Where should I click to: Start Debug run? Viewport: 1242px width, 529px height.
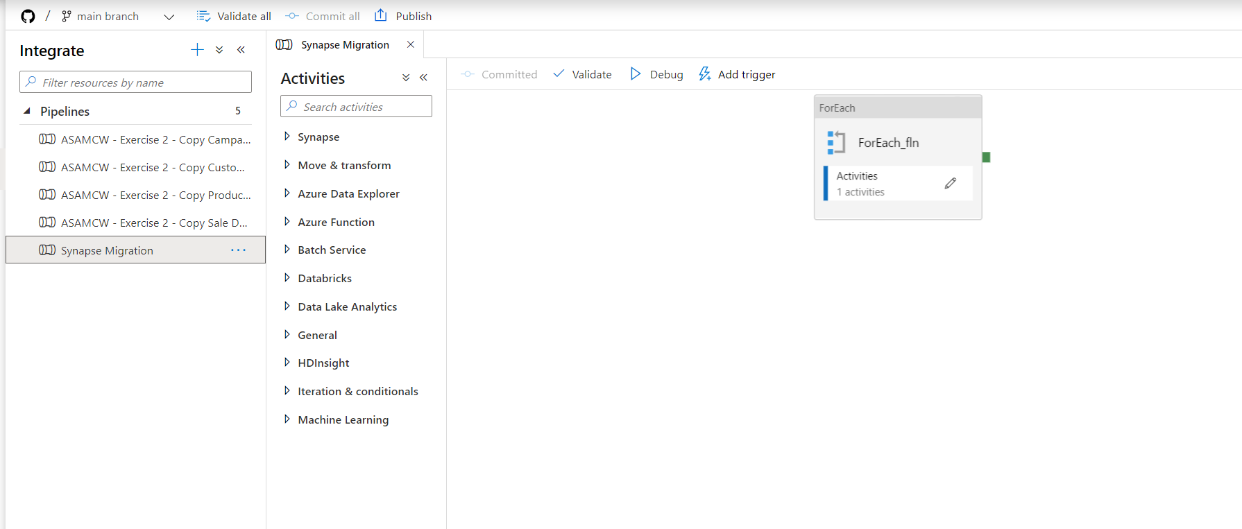(656, 74)
